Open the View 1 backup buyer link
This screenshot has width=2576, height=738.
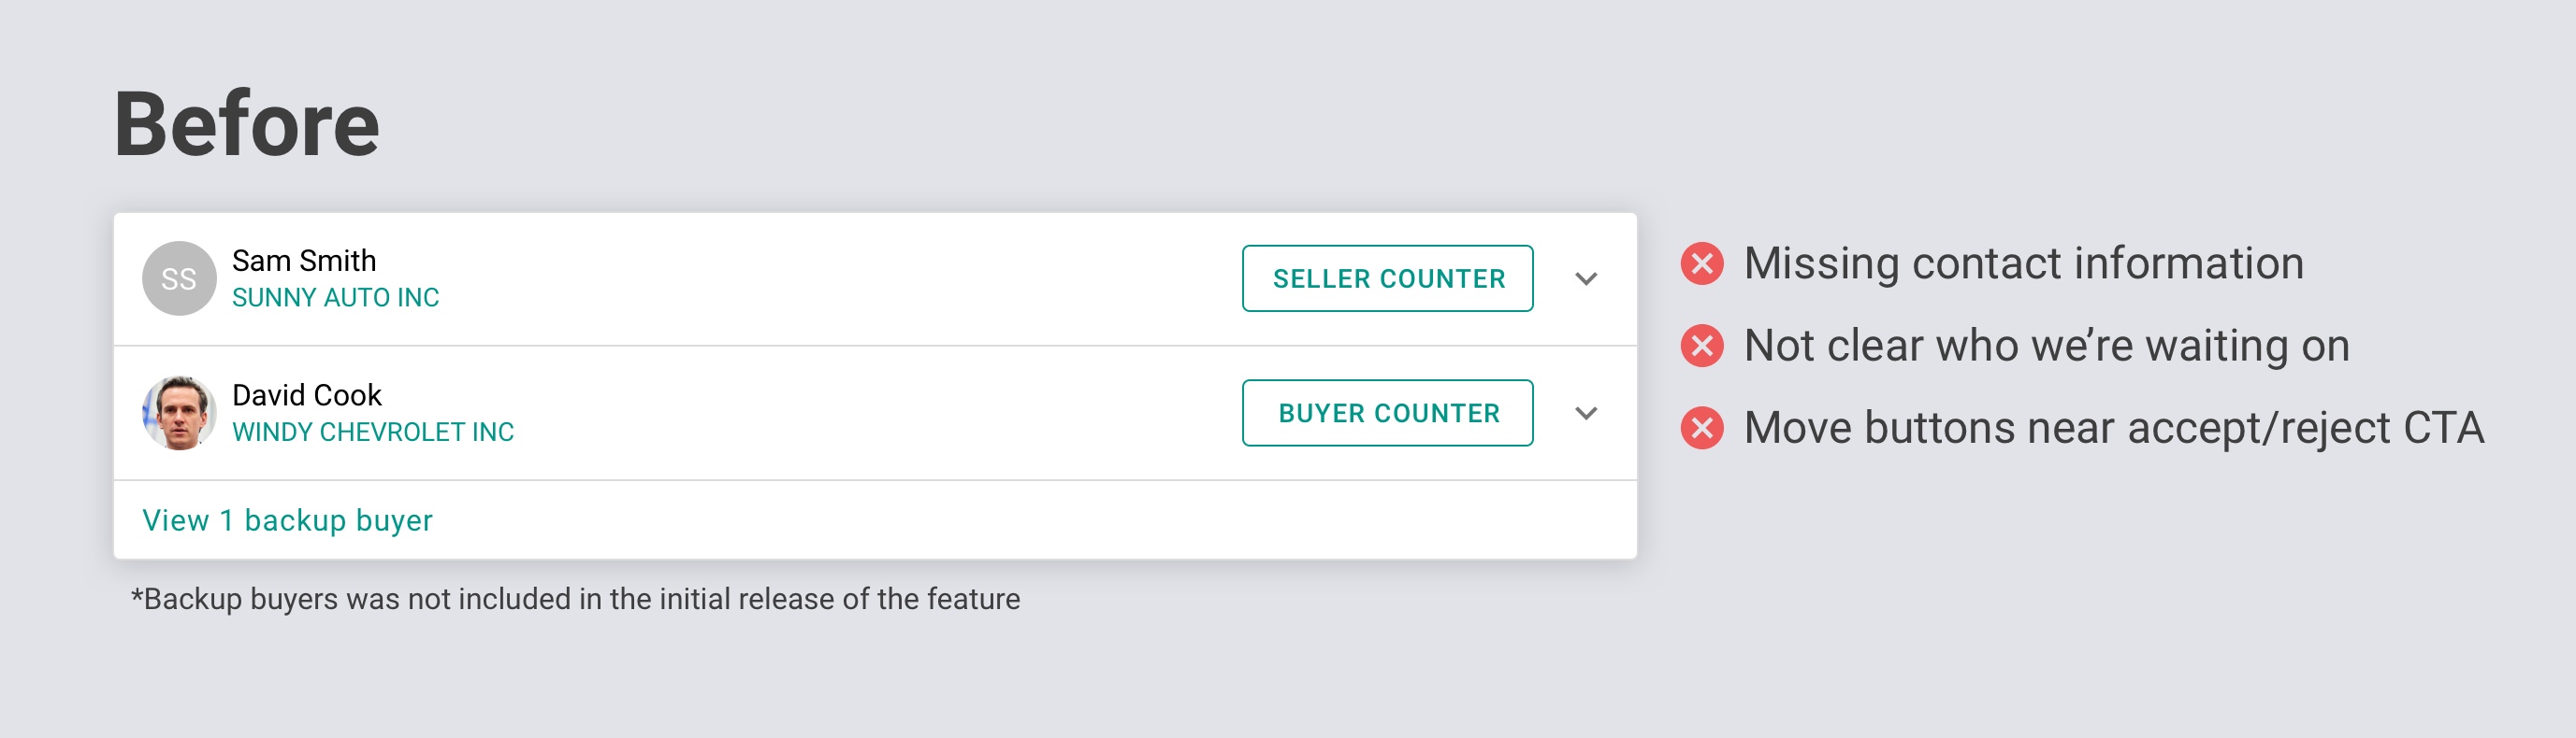tap(288, 520)
